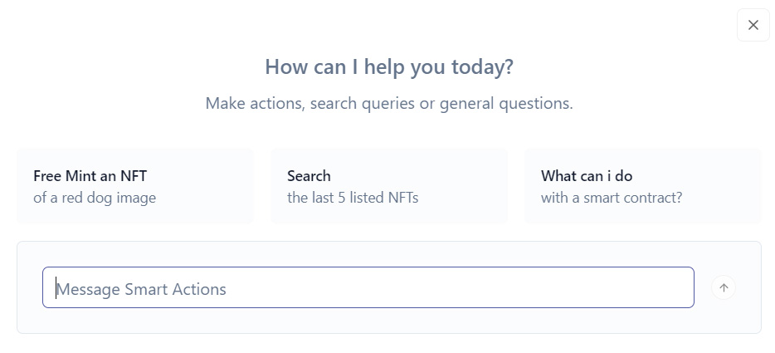
Task: Place cursor in the message text box
Action: (x=368, y=288)
